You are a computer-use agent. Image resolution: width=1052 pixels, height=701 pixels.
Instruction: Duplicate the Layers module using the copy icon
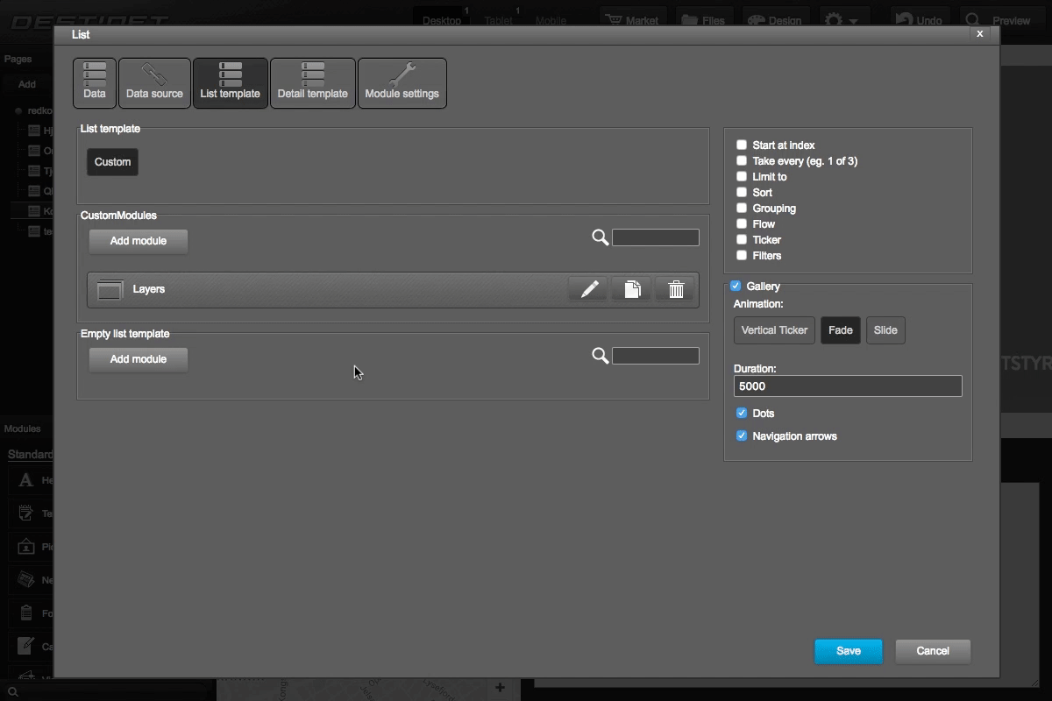(x=631, y=288)
